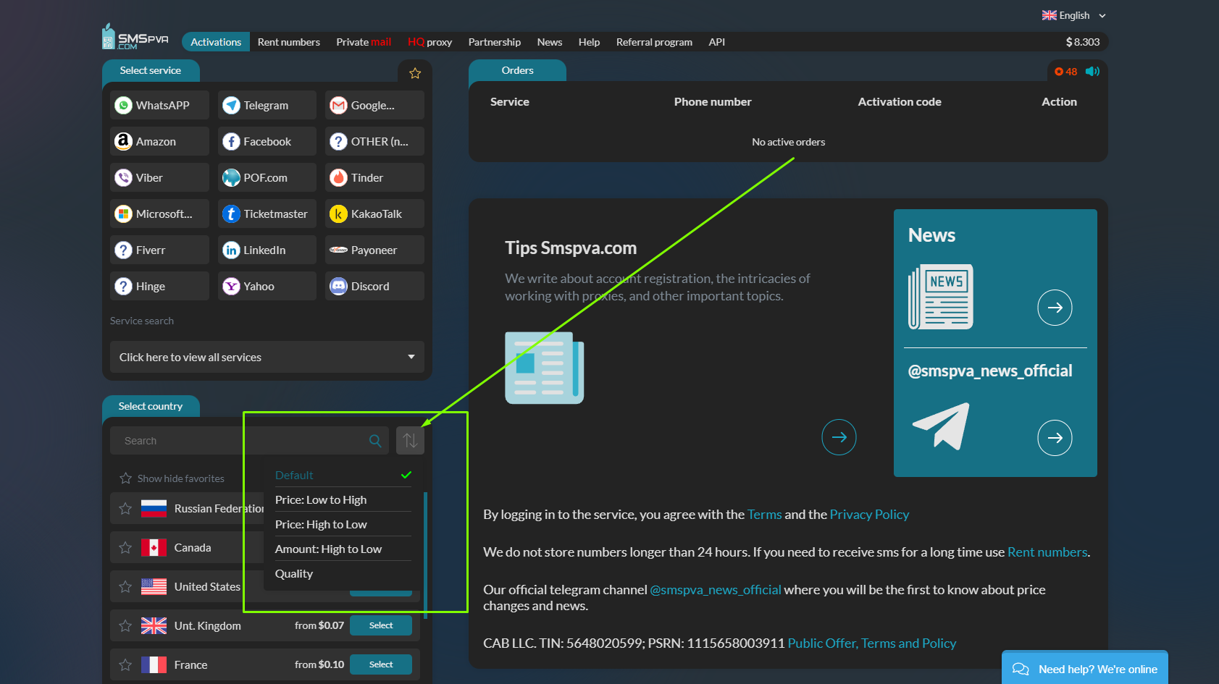Go to Rent numbers menu
The height and width of the screenshot is (684, 1219).
pos(288,42)
